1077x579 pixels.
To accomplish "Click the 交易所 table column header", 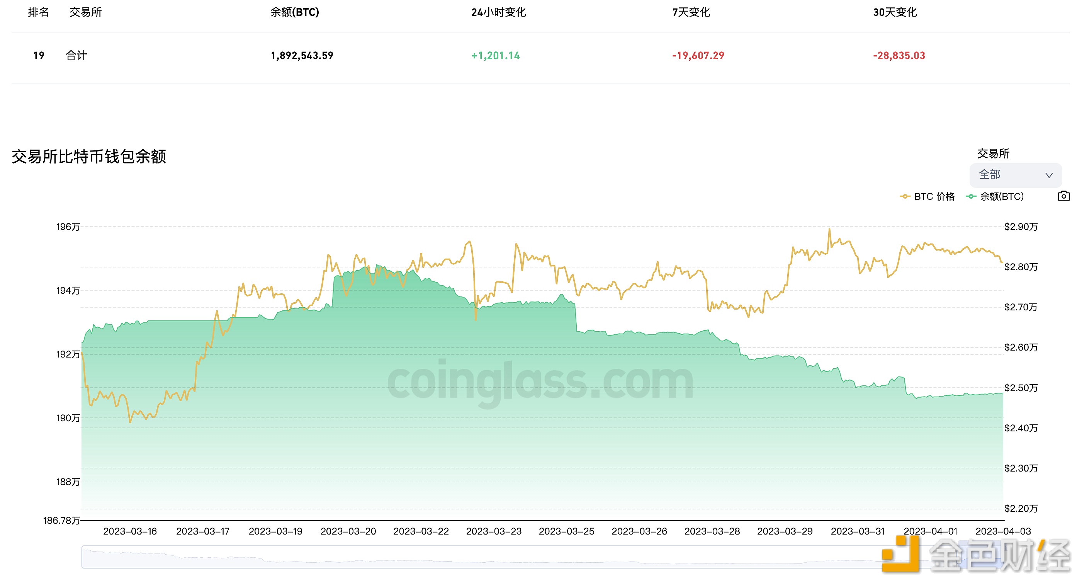I will pos(86,12).
